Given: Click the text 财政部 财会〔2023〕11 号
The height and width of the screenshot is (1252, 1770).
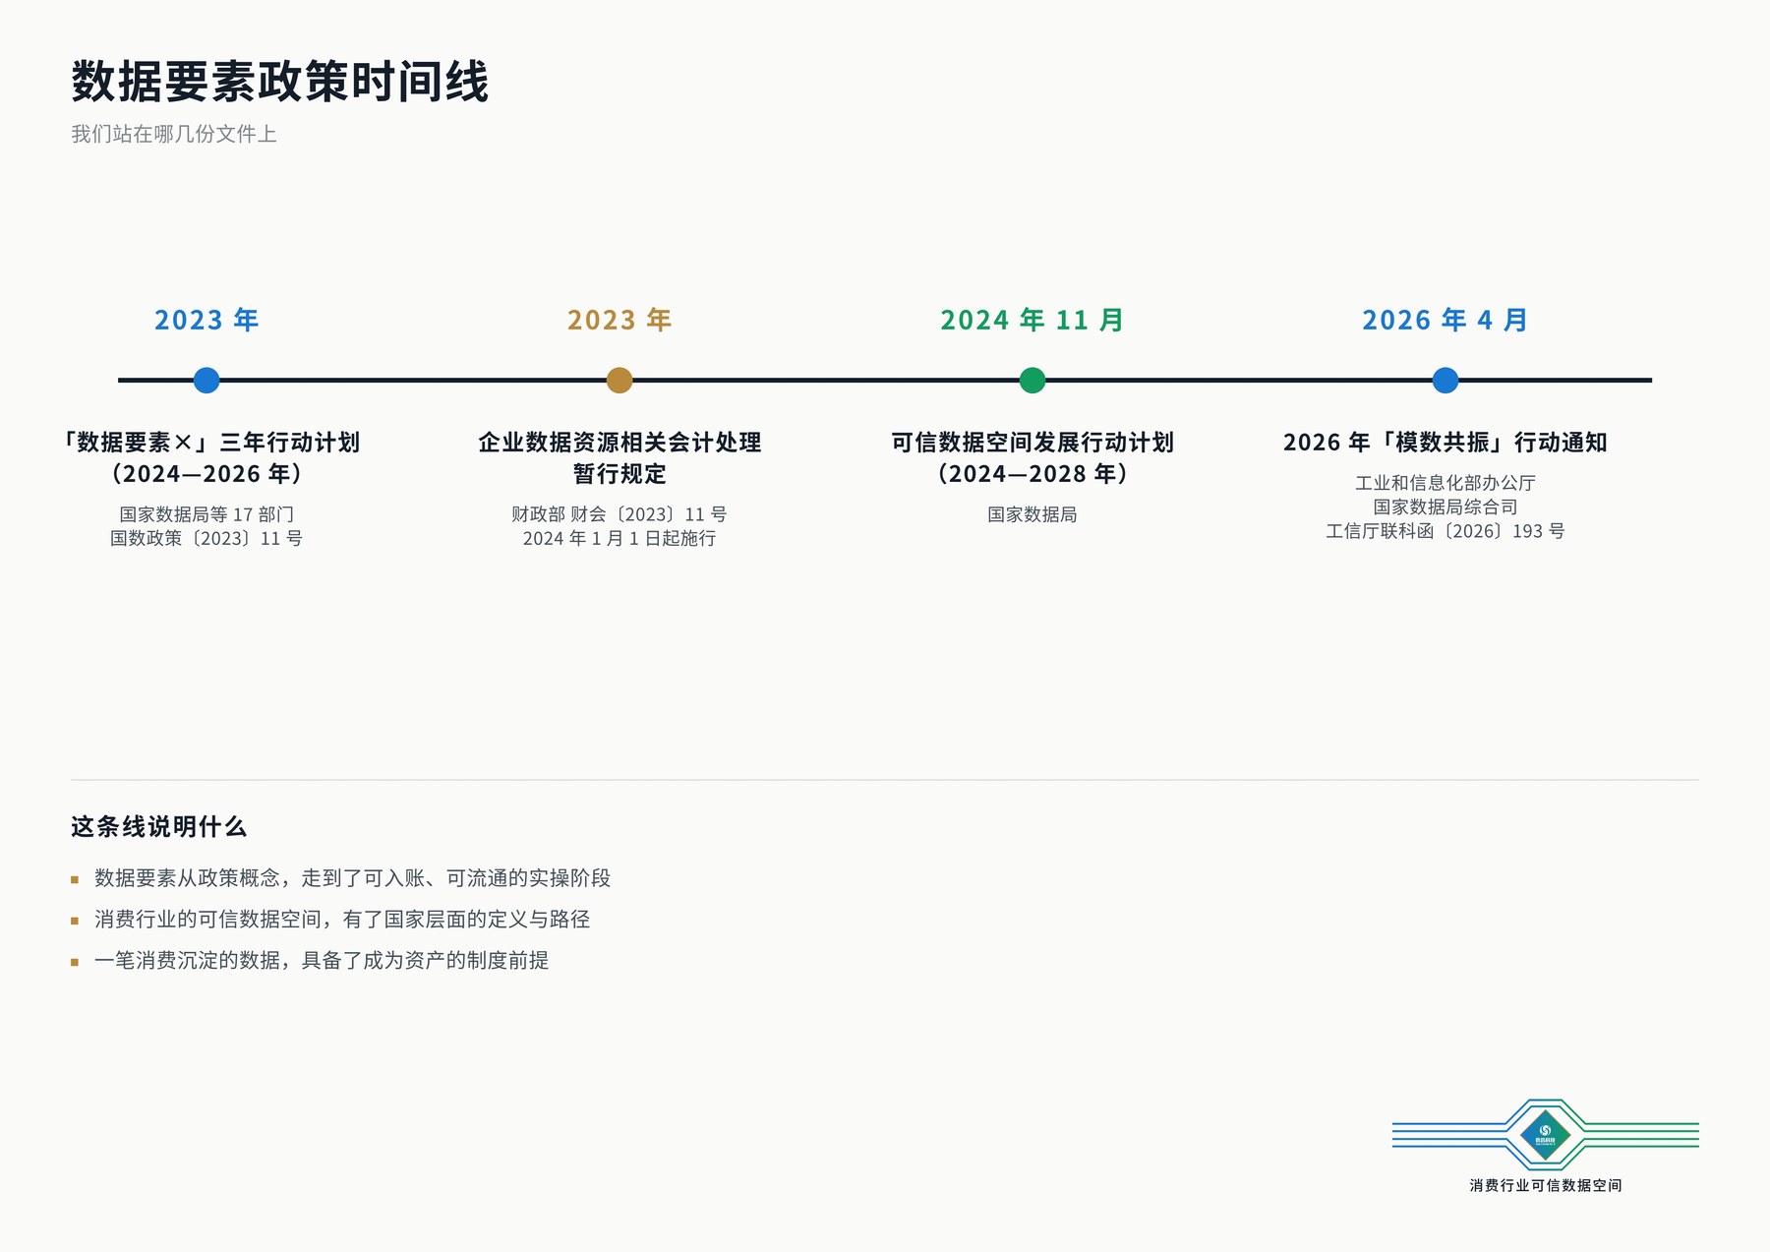Looking at the screenshot, I should pos(619,514).
